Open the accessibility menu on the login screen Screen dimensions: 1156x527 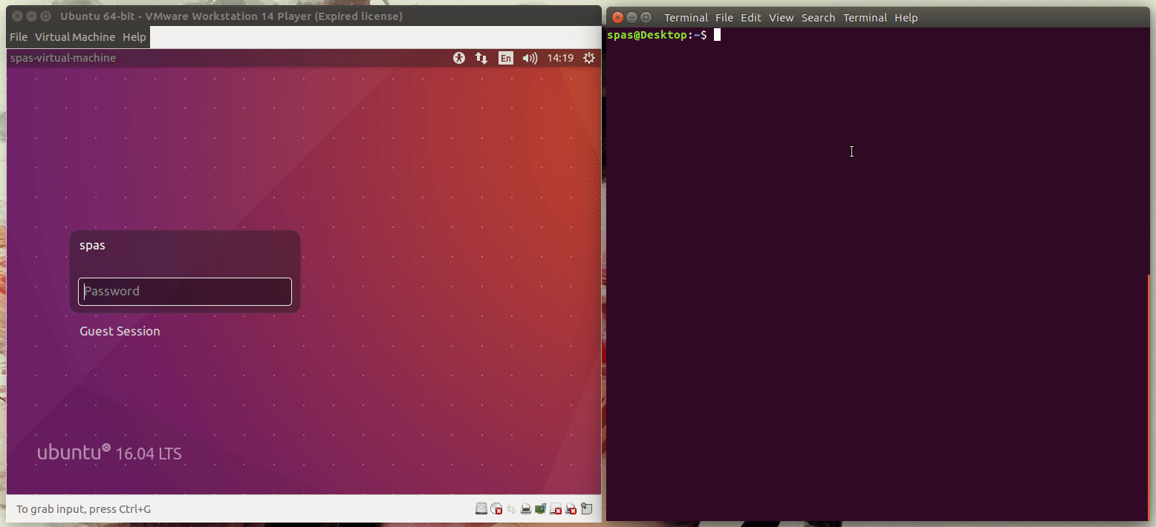[458, 58]
